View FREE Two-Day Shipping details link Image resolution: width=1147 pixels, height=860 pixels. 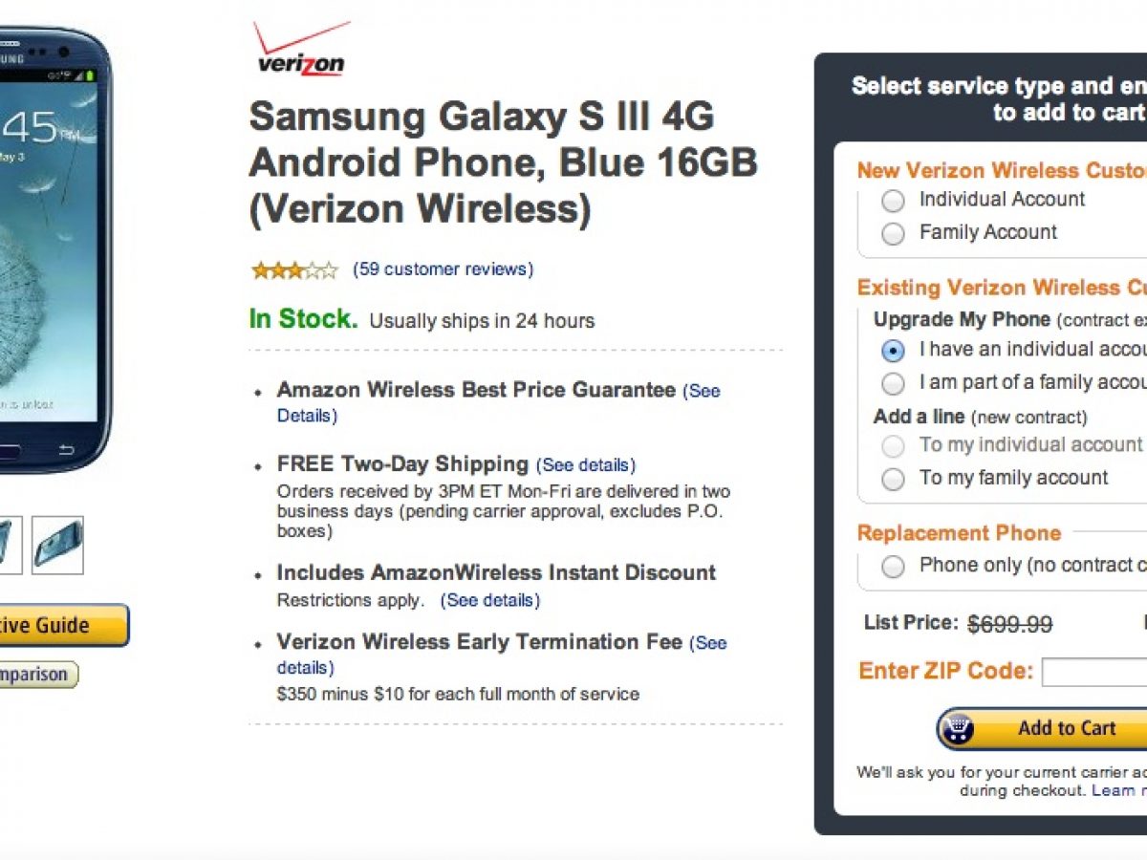pos(585,465)
